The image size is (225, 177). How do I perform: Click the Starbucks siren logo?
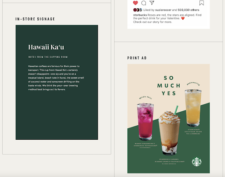(196, 162)
